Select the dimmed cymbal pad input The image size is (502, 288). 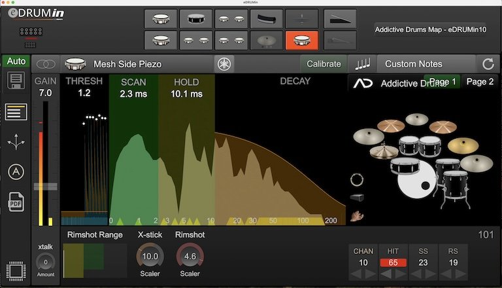coord(267,41)
